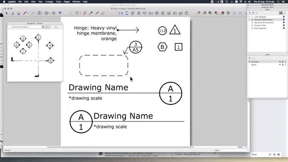Image resolution: width=288 pixels, height=162 pixels.
Task: Open the Tools menu
Action: coord(58,2)
